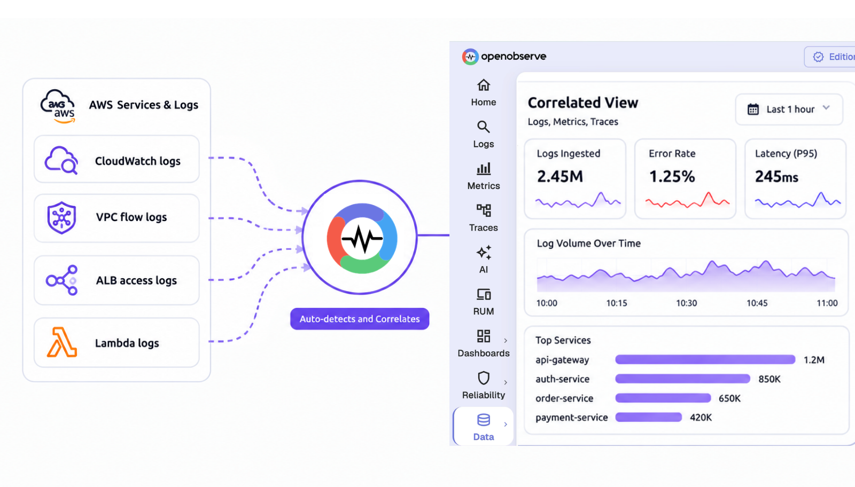This screenshot has width=855, height=487.
Task: Click the 650K order-service count
Action: pos(729,398)
